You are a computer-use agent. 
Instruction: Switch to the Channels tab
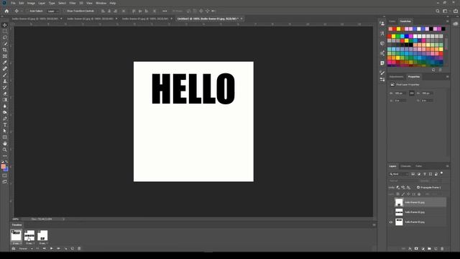pyautogui.click(x=405, y=166)
